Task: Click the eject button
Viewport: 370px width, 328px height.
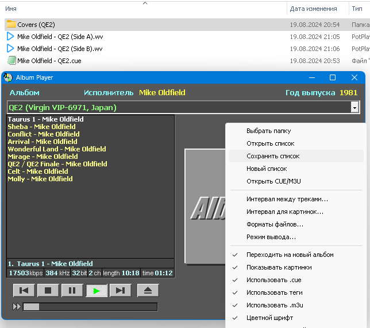Action: tap(148, 290)
